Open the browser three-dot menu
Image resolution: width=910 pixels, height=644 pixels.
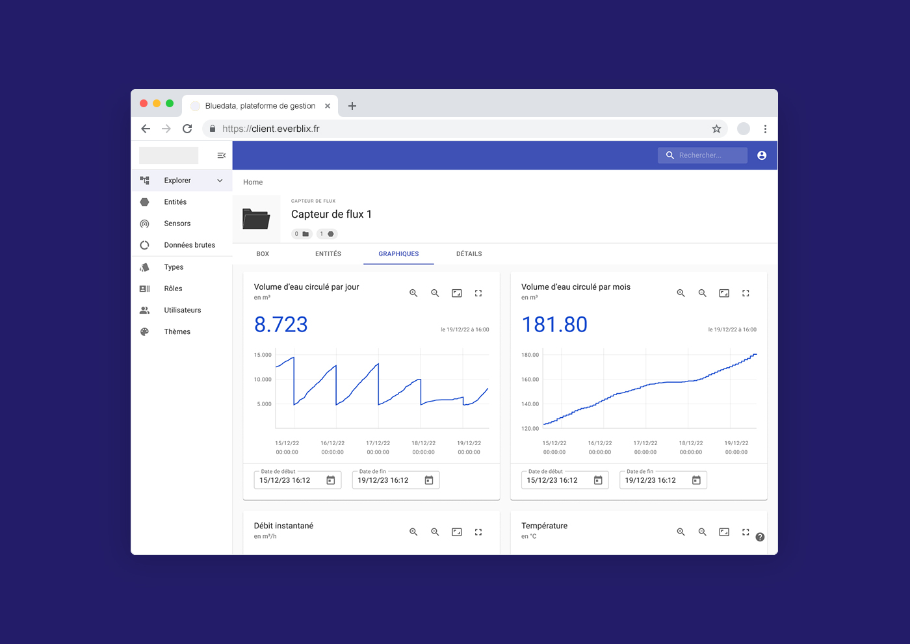point(765,129)
